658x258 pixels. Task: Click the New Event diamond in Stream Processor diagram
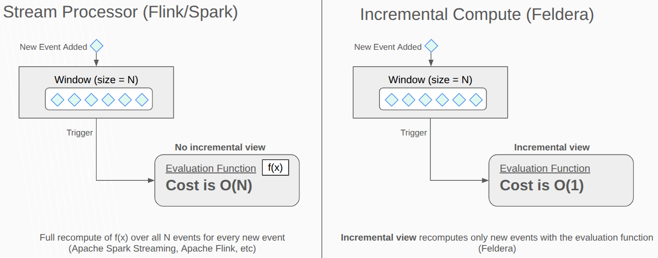(x=96, y=46)
